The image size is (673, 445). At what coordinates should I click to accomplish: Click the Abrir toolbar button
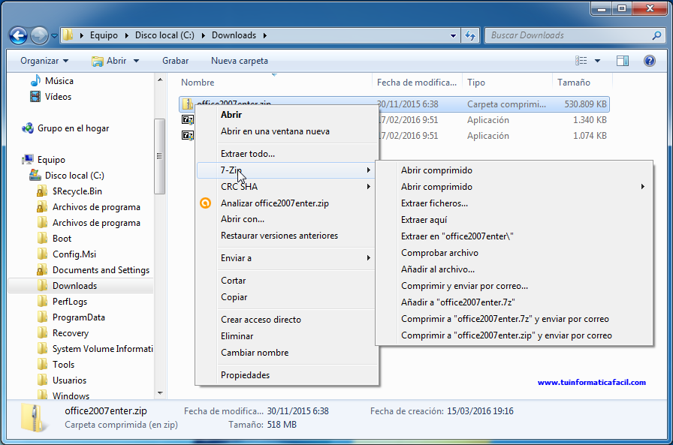click(x=110, y=61)
